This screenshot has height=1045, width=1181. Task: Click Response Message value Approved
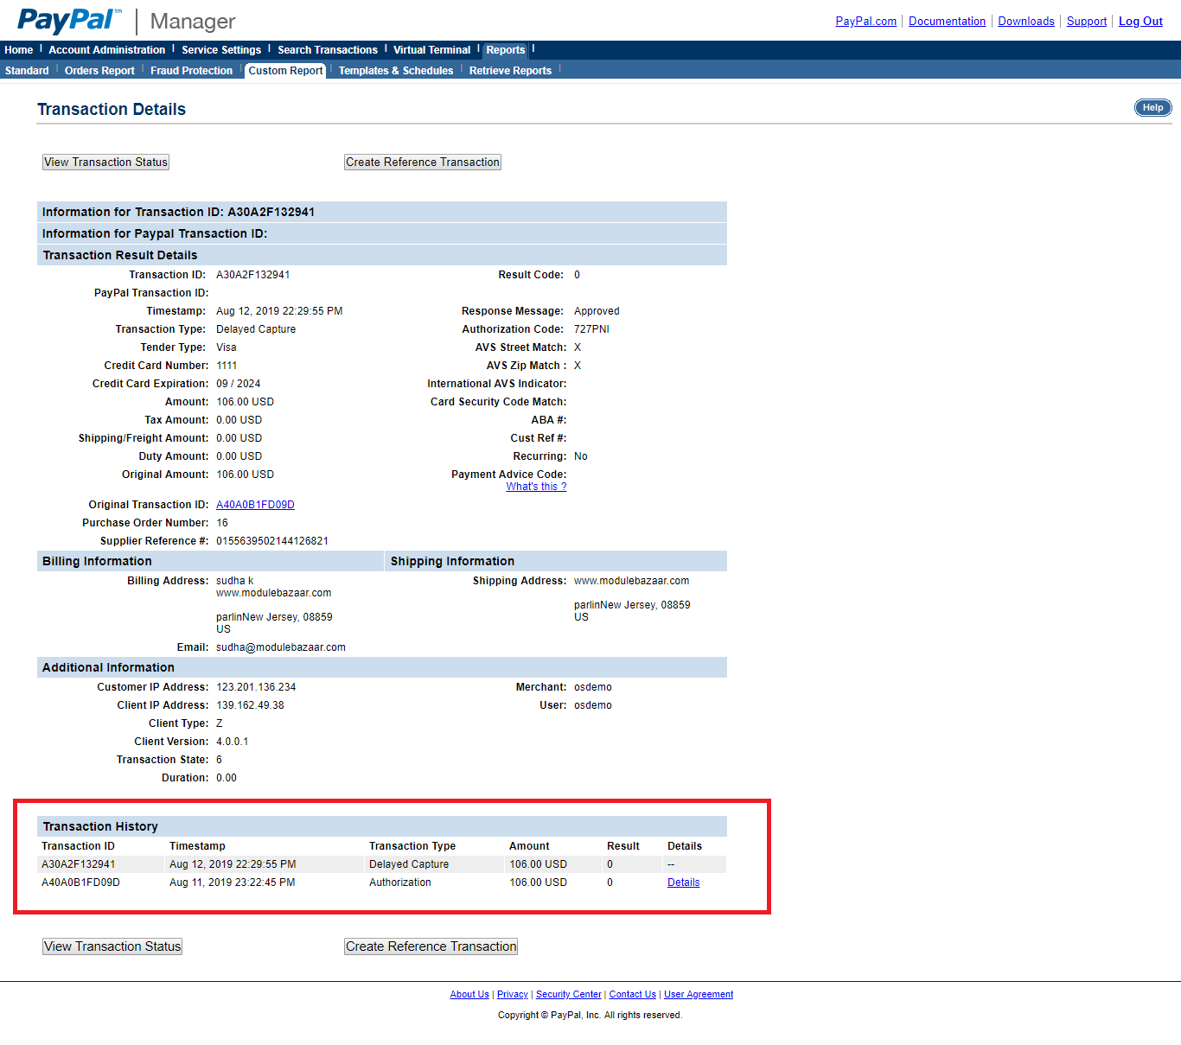pyautogui.click(x=597, y=311)
